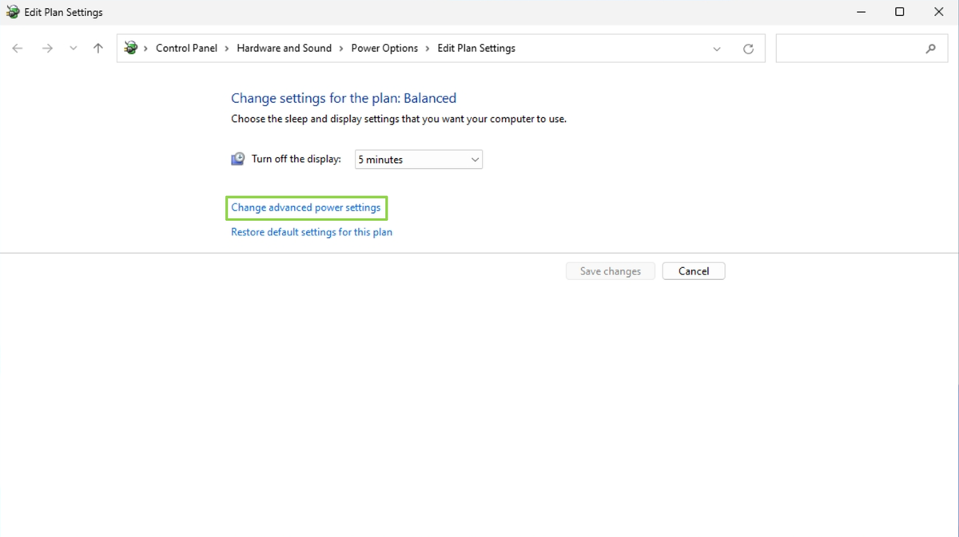Click the search magnifier icon
Viewport: 959px width, 537px height.
pos(930,48)
